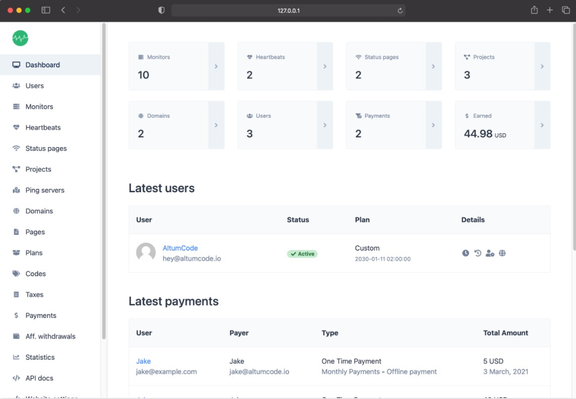Click the main page vertical scrollbar
The width and height of the screenshot is (576, 399).
coord(574,136)
